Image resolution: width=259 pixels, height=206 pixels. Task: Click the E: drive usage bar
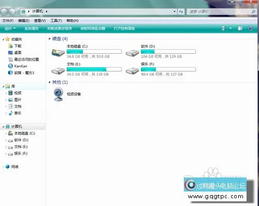tap(94, 69)
